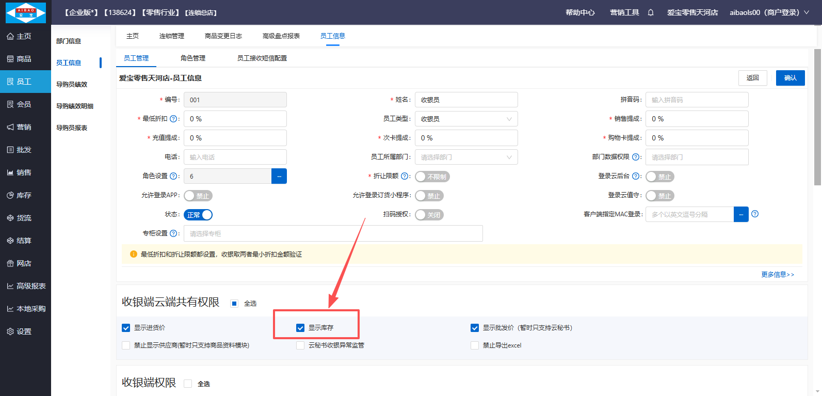Click help icon beside 折让限额

(405, 176)
